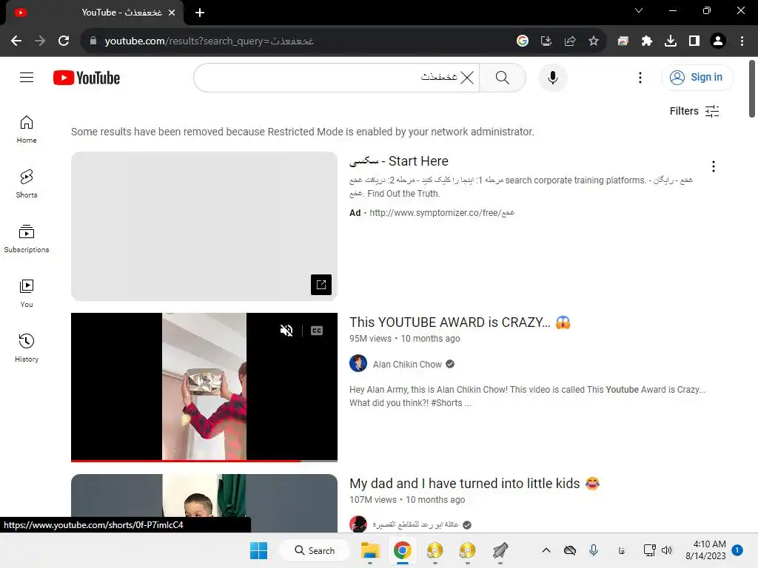Open Subscriptions in sidebar

click(x=27, y=239)
